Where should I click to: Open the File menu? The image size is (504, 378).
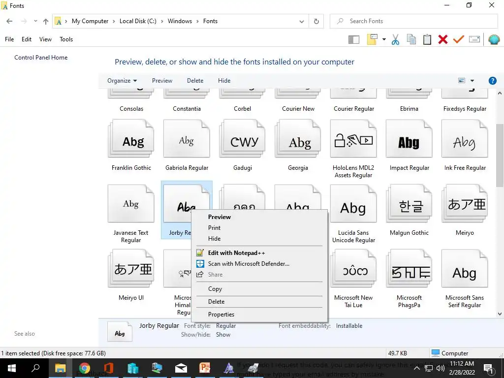tap(9, 39)
